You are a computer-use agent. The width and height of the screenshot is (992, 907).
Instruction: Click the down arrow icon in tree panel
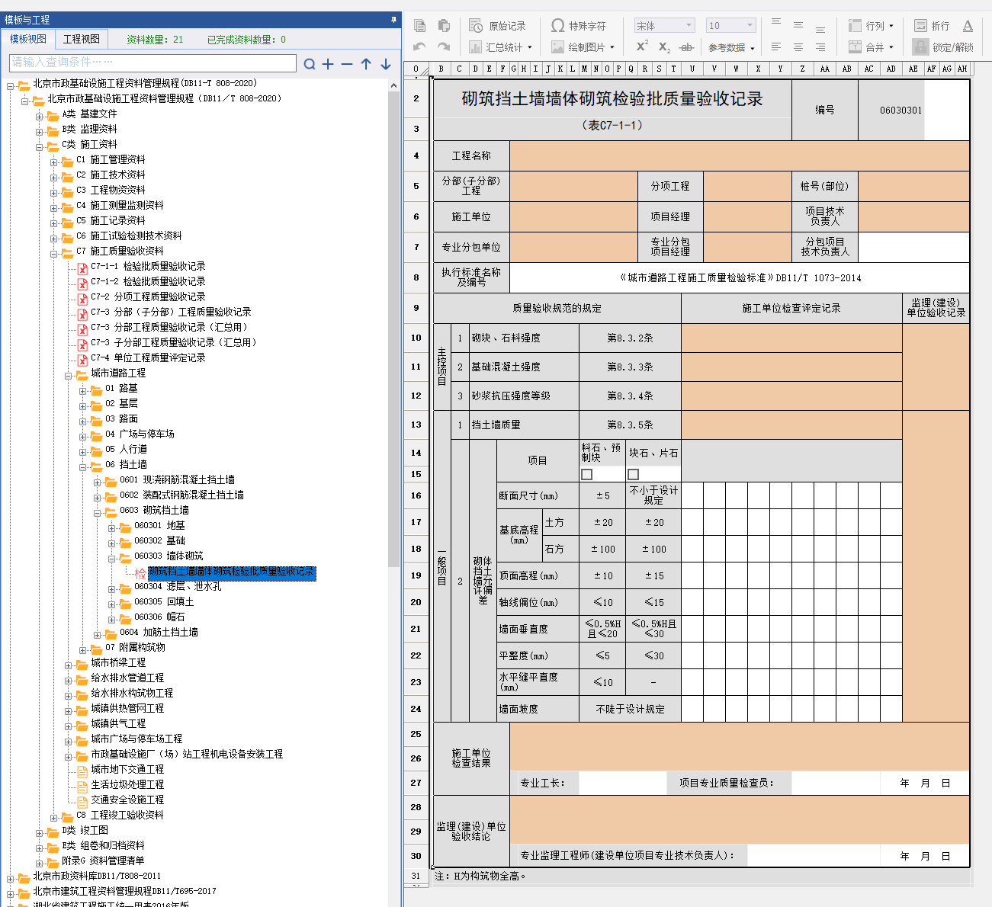[386, 64]
